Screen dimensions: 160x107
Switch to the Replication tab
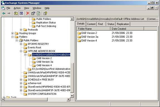click(x=123, y=24)
